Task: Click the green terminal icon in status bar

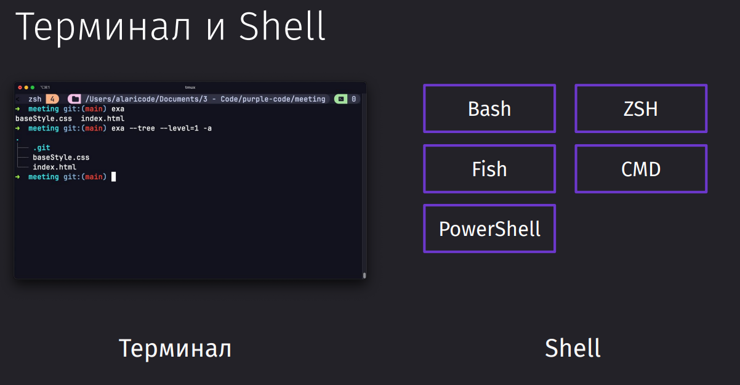Action: [x=340, y=99]
